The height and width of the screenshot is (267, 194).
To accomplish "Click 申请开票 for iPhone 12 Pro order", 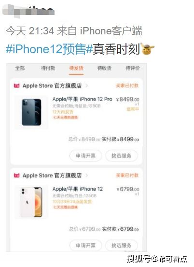I will pos(86,156).
